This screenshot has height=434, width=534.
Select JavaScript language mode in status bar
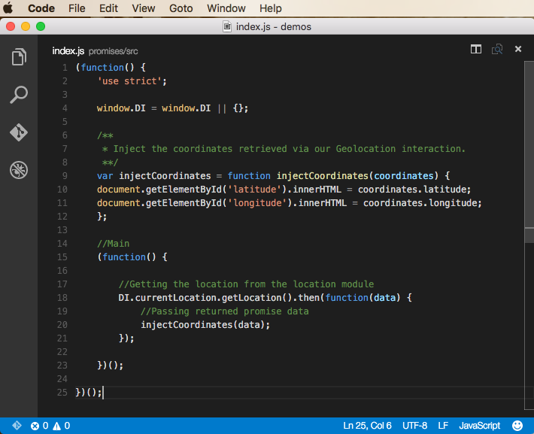(479, 426)
